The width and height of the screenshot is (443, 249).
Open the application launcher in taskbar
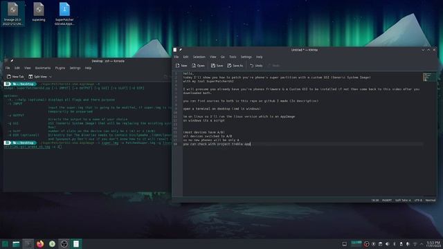pyautogui.click(x=5, y=244)
